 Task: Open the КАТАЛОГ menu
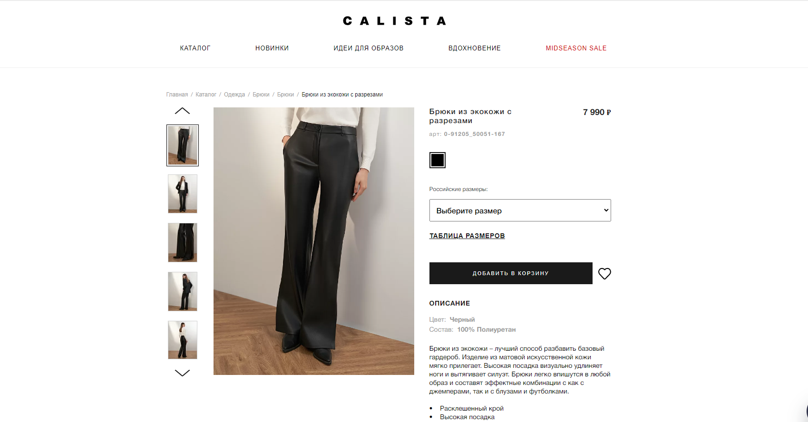195,48
